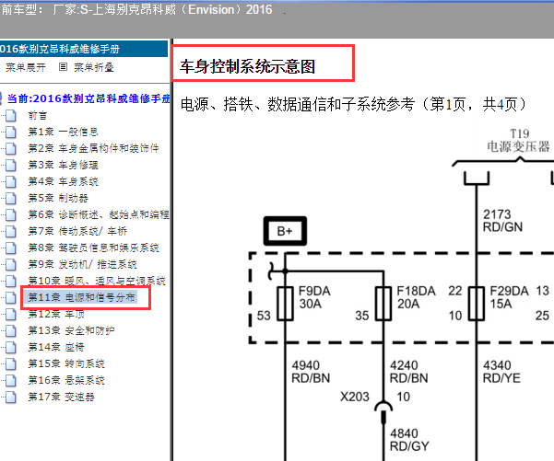This screenshot has width=554, height=461.
Task: Click the page icon beside 第4章 车身系统
Action: pyautogui.click(x=11, y=181)
